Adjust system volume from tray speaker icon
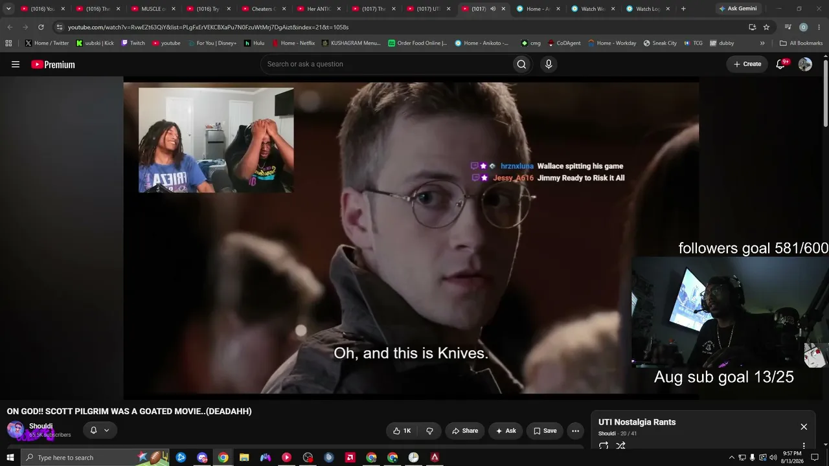This screenshot has height=466, width=829. 773,458
